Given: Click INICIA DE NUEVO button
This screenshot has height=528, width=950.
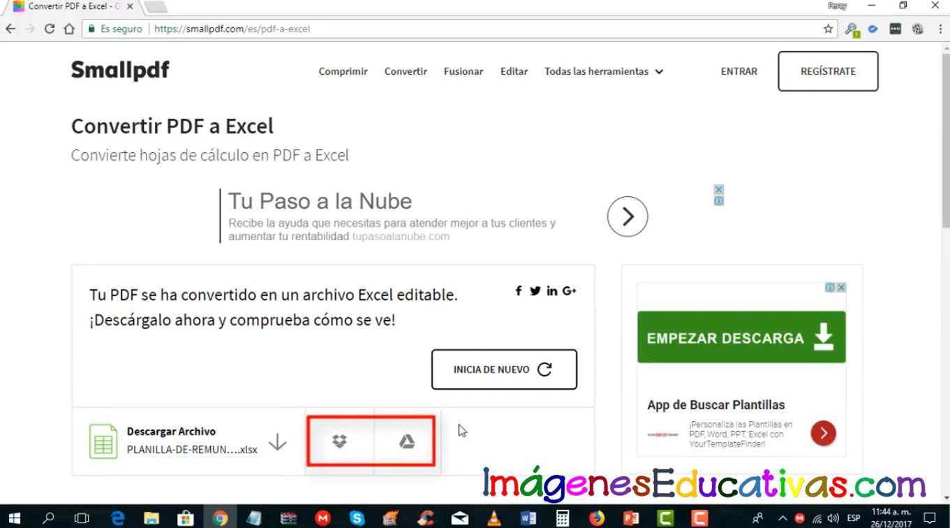Looking at the screenshot, I should click(x=504, y=369).
